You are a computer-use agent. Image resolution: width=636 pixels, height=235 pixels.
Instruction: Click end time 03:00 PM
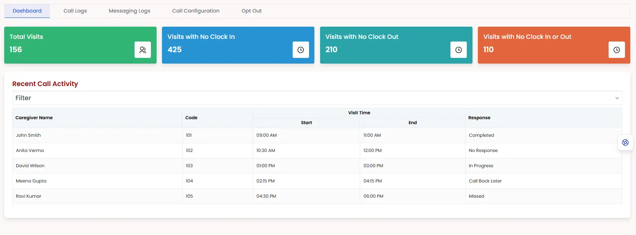[373, 166]
